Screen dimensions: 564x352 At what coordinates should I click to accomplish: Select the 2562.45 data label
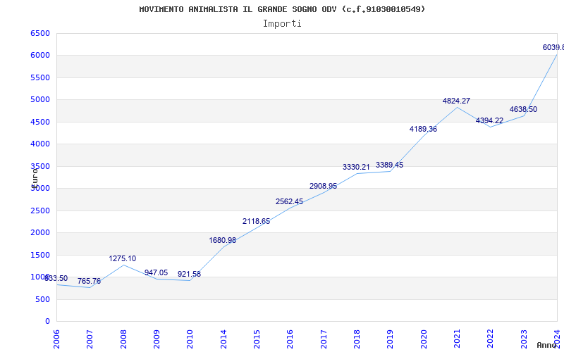point(290,201)
